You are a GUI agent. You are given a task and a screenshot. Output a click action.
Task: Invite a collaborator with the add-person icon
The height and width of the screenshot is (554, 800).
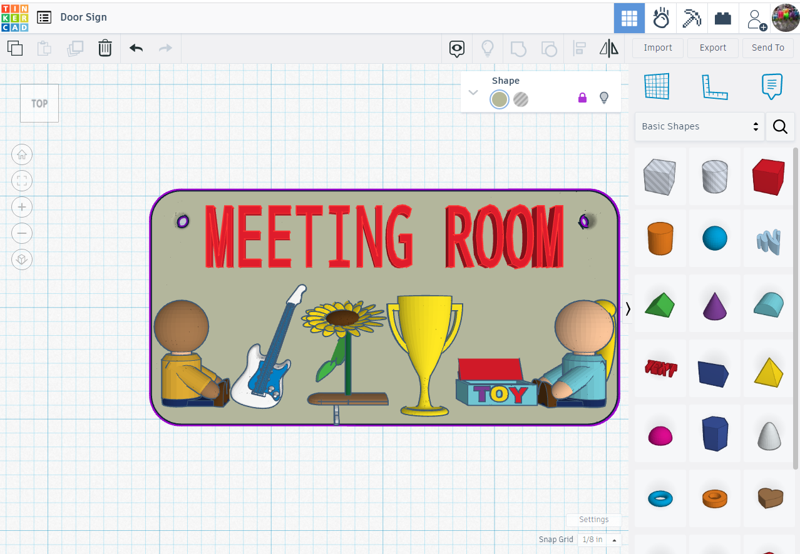(756, 19)
